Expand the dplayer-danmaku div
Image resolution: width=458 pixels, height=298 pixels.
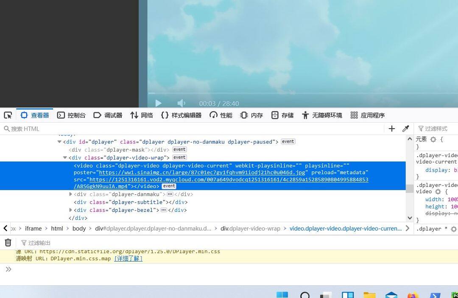[x=71, y=194]
